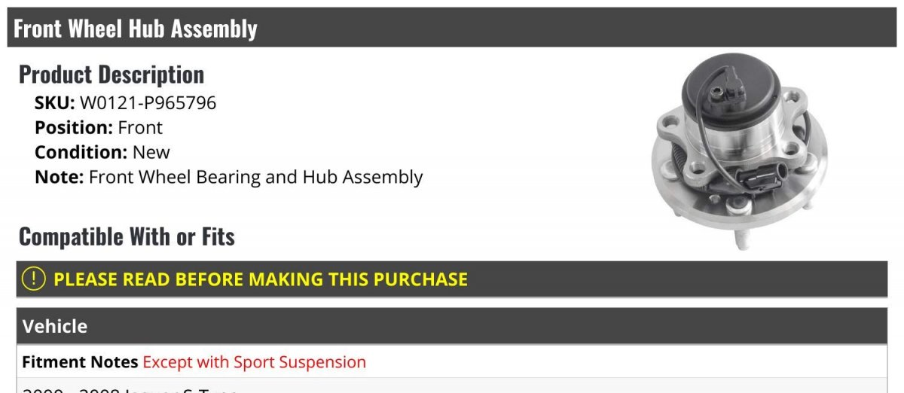Click the SKU label
This screenshot has height=393, width=904.
[55, 103]
